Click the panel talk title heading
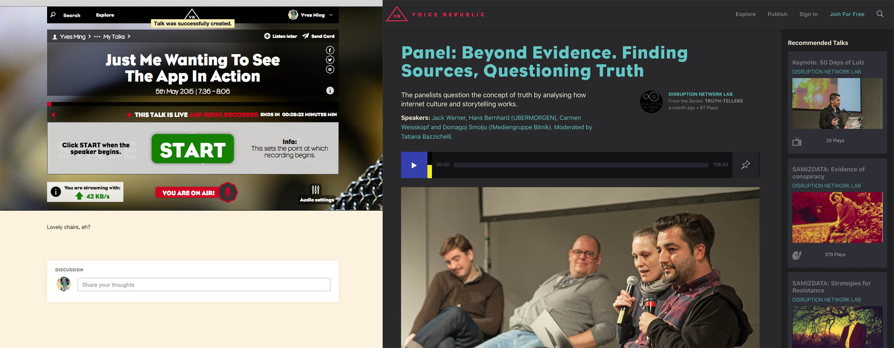The image size is (894, 348). (544, 62)
